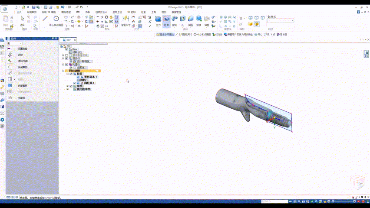Viewport: 370px width, 208px height.
Task: Toggle the Base checkbox in the tree
Action: (66, 49)
